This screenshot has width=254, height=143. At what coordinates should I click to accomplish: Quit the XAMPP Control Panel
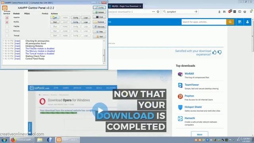99,37
